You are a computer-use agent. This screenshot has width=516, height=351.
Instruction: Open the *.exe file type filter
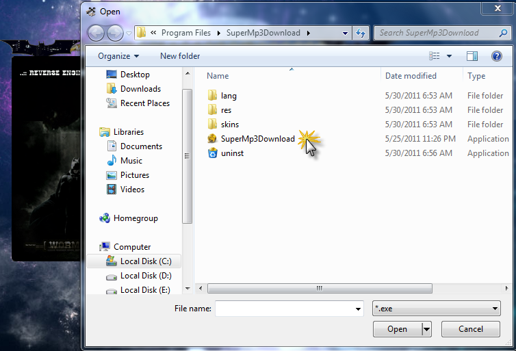pos(437,309)
